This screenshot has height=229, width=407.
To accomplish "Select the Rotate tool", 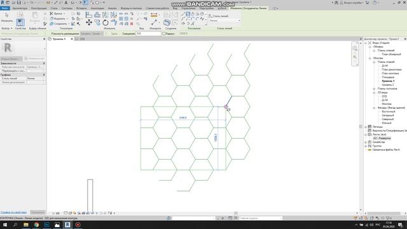I will tap(106, 23).
